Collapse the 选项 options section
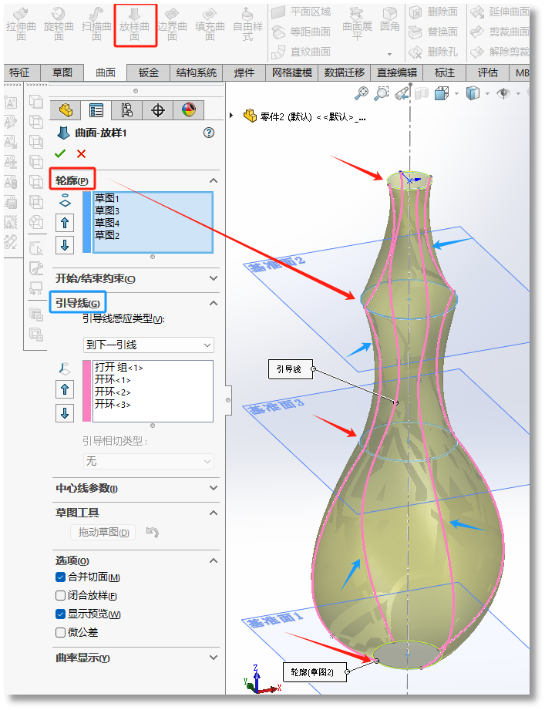545x710 pixels. pos(214,560)
